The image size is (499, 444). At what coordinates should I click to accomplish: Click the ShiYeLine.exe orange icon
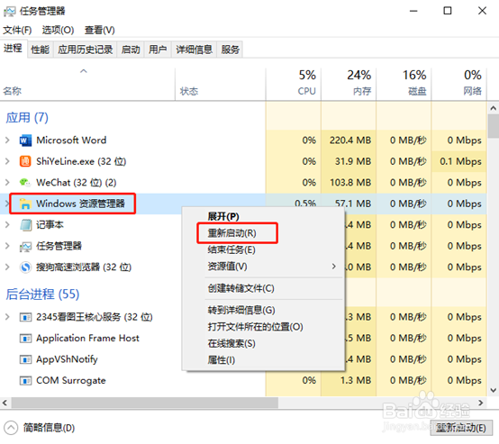coord(25,161)
